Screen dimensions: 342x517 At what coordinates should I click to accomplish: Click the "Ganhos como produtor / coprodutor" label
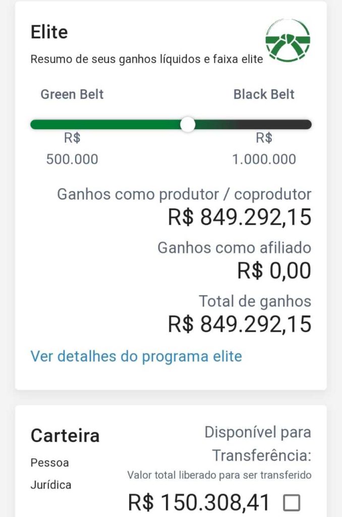tap(184, 194)
